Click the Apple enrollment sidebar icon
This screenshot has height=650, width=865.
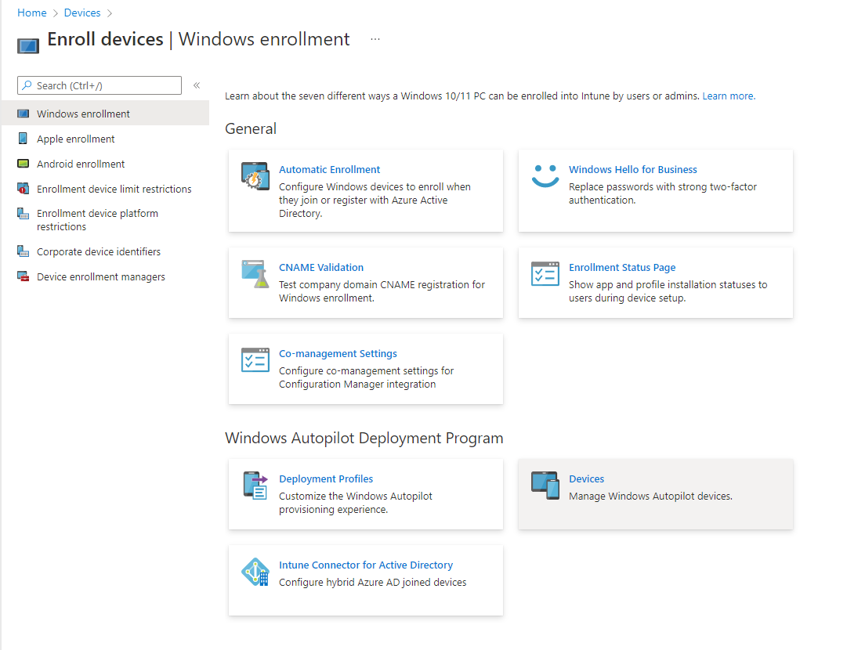23,139
